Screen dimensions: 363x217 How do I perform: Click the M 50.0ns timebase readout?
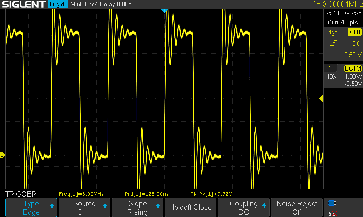pos(83,4)
